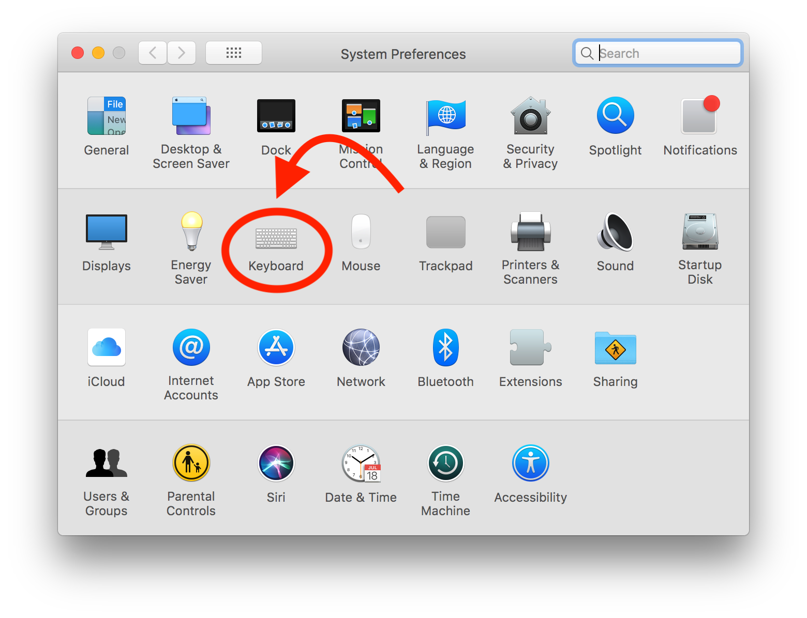Click the Accessibility icon
807x618 pixels.
[x=530, y=463]
